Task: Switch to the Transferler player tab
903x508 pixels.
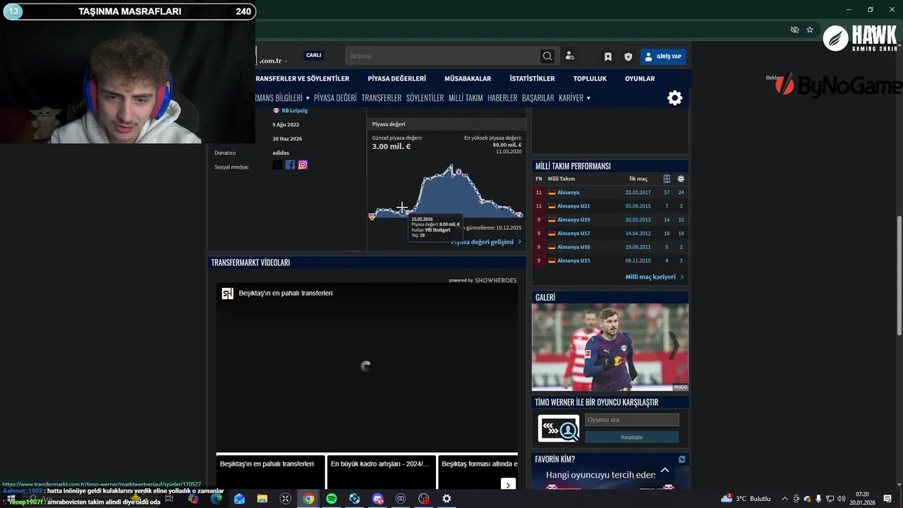Action: pos(381,98)
